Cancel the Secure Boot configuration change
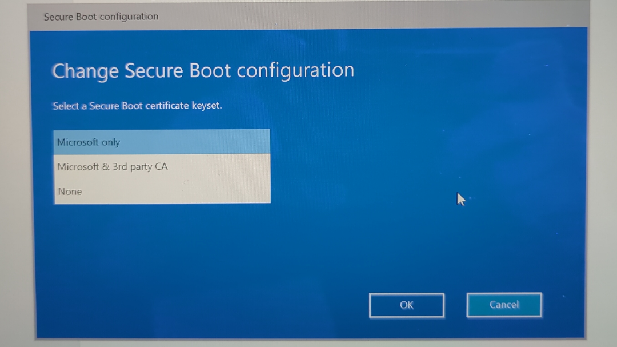 504,305
